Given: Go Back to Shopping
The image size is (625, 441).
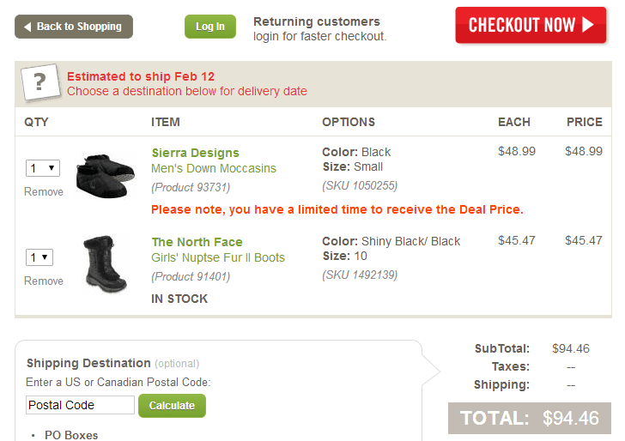Looking at the screenshot, I should tap(74, 27).
